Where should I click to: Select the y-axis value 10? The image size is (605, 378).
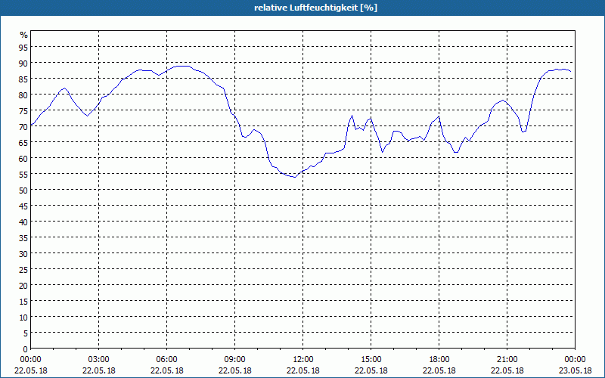click(23, 317)
